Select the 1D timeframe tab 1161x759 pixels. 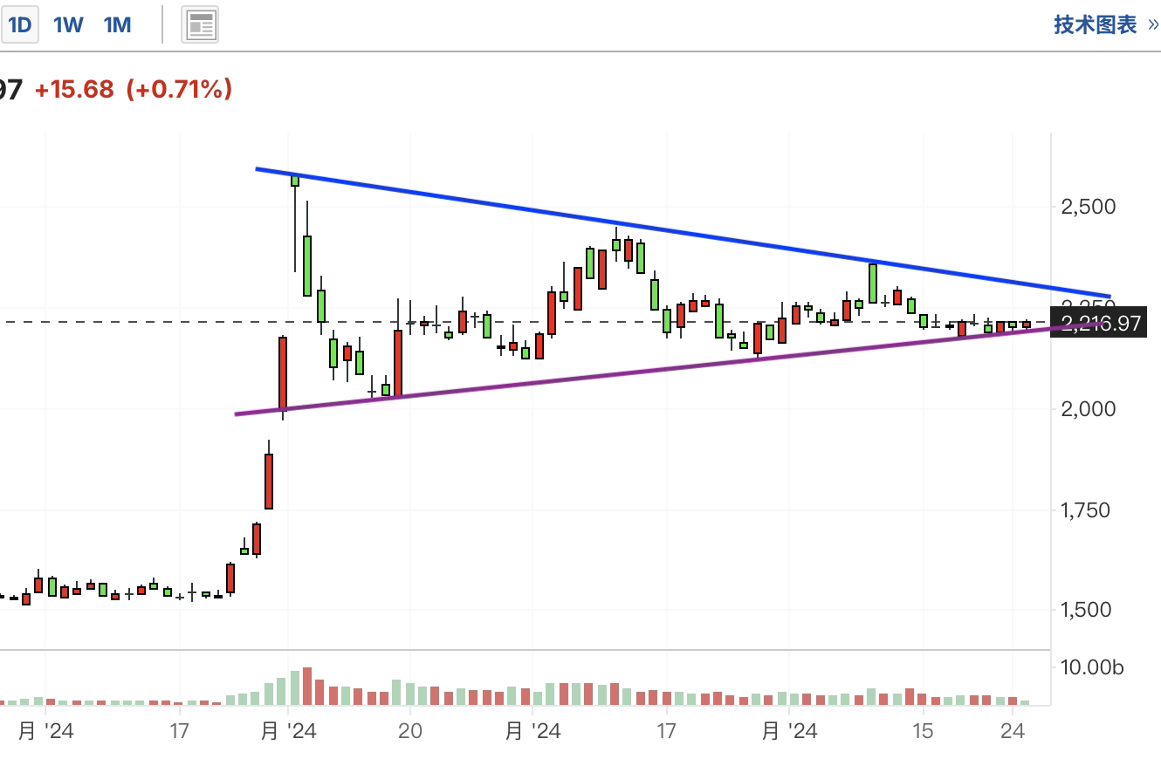click(x=18, y=25)
